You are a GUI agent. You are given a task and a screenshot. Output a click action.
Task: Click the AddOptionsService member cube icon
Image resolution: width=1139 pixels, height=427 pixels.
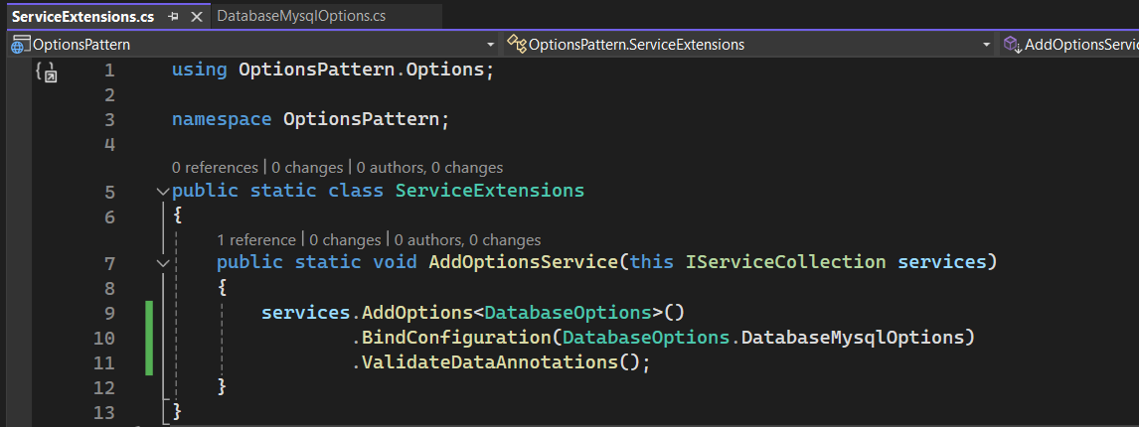click(1012, 45)
